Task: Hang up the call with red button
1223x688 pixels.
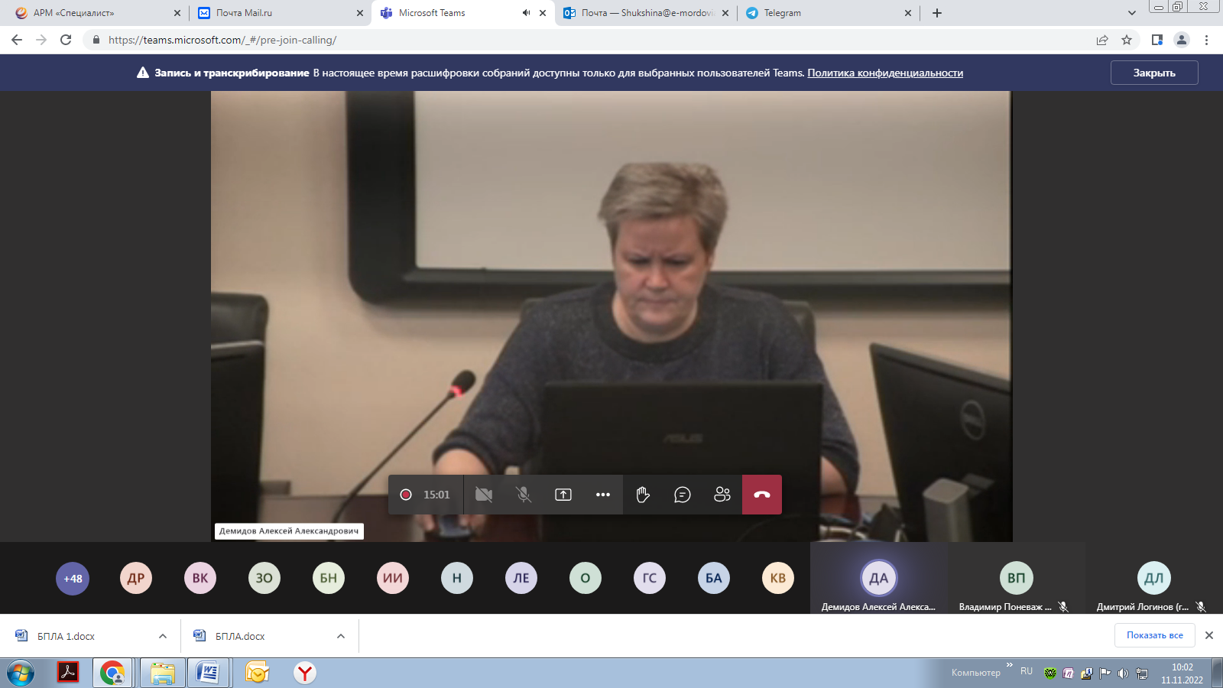Action: coord(762,495)
